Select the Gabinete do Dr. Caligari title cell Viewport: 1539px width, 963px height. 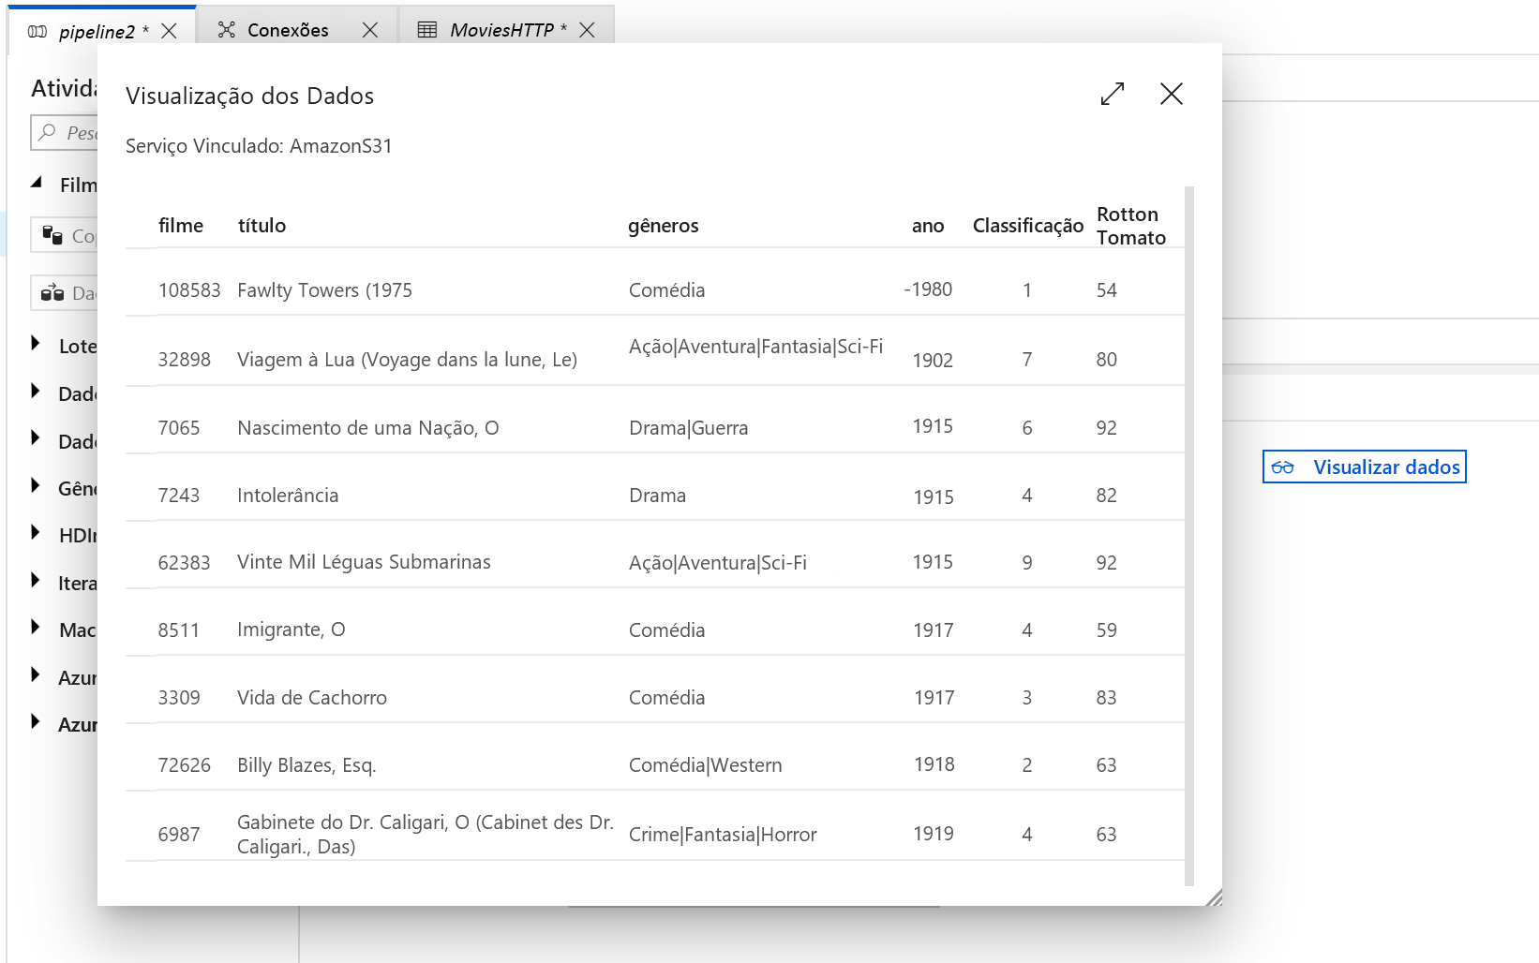point(426,835)
